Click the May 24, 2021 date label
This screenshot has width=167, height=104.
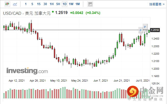80,81
